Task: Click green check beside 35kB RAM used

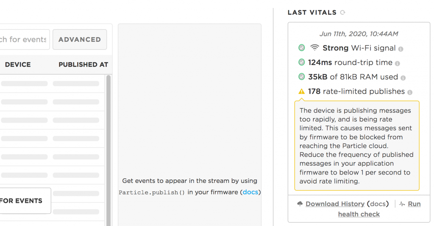Action: [x=301, y=76]
